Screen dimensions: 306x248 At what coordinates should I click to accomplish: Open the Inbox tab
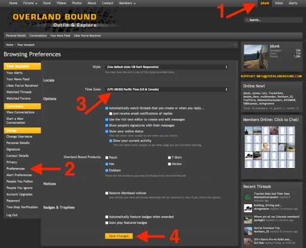279,3
